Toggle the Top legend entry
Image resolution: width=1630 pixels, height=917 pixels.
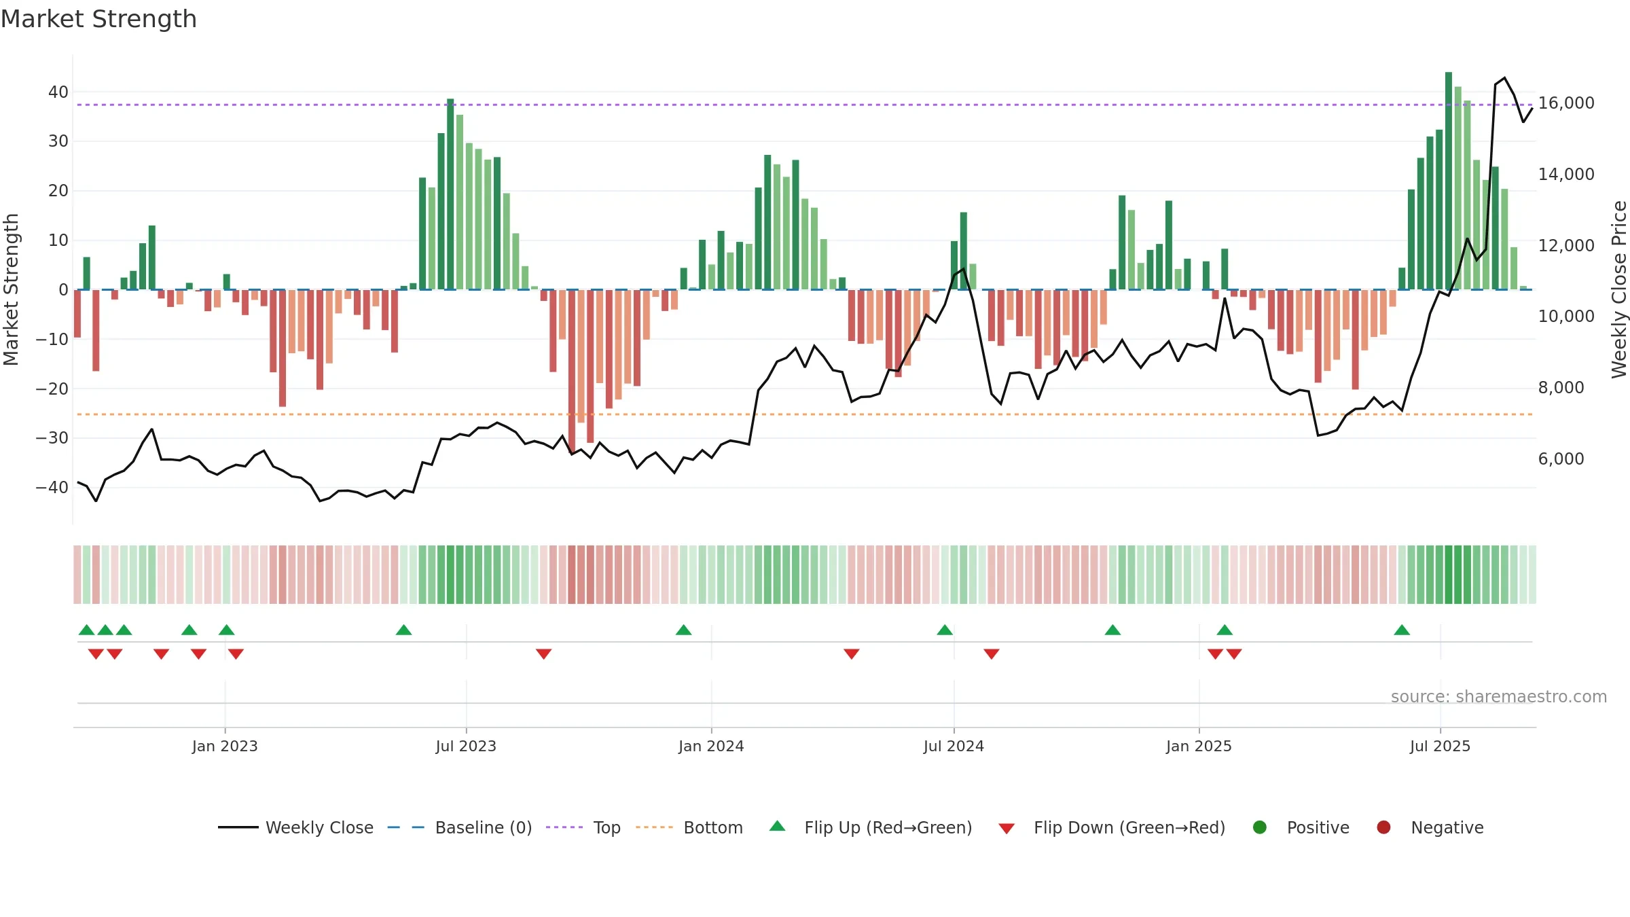[x=583, y=827]
